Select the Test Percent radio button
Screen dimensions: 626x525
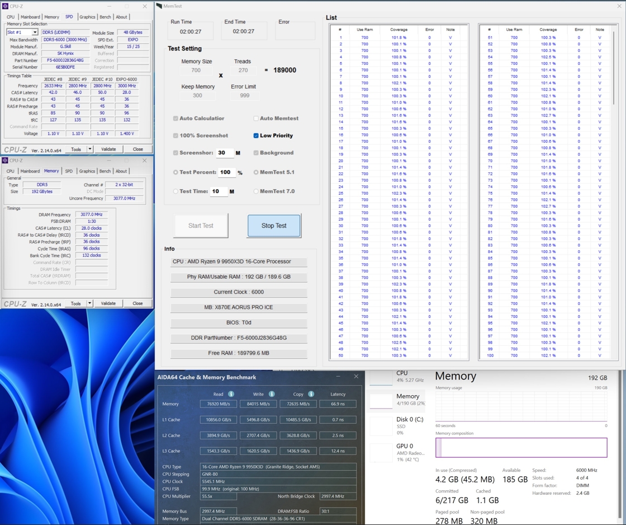176,172
